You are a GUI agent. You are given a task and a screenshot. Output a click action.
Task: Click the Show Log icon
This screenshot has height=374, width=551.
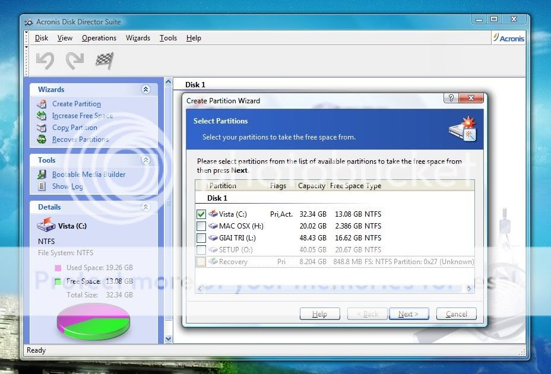pos(42,186)
